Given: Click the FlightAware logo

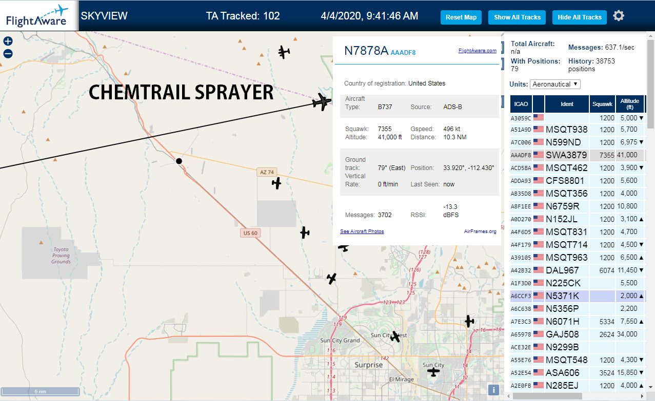Looking at the screenshot, I should click(38, 15).
